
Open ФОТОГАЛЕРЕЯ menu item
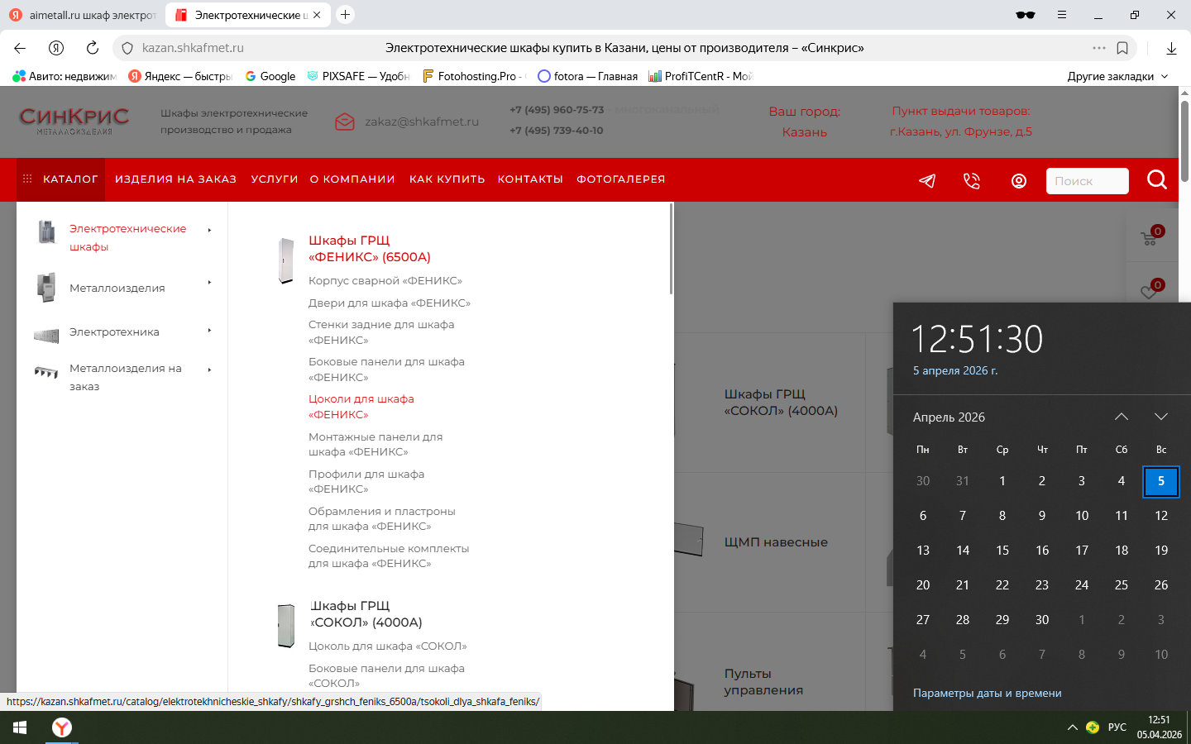[x=621, y=179]
